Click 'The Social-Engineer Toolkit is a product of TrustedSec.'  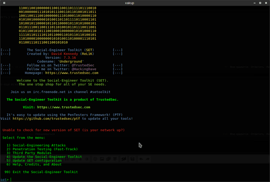62,99
